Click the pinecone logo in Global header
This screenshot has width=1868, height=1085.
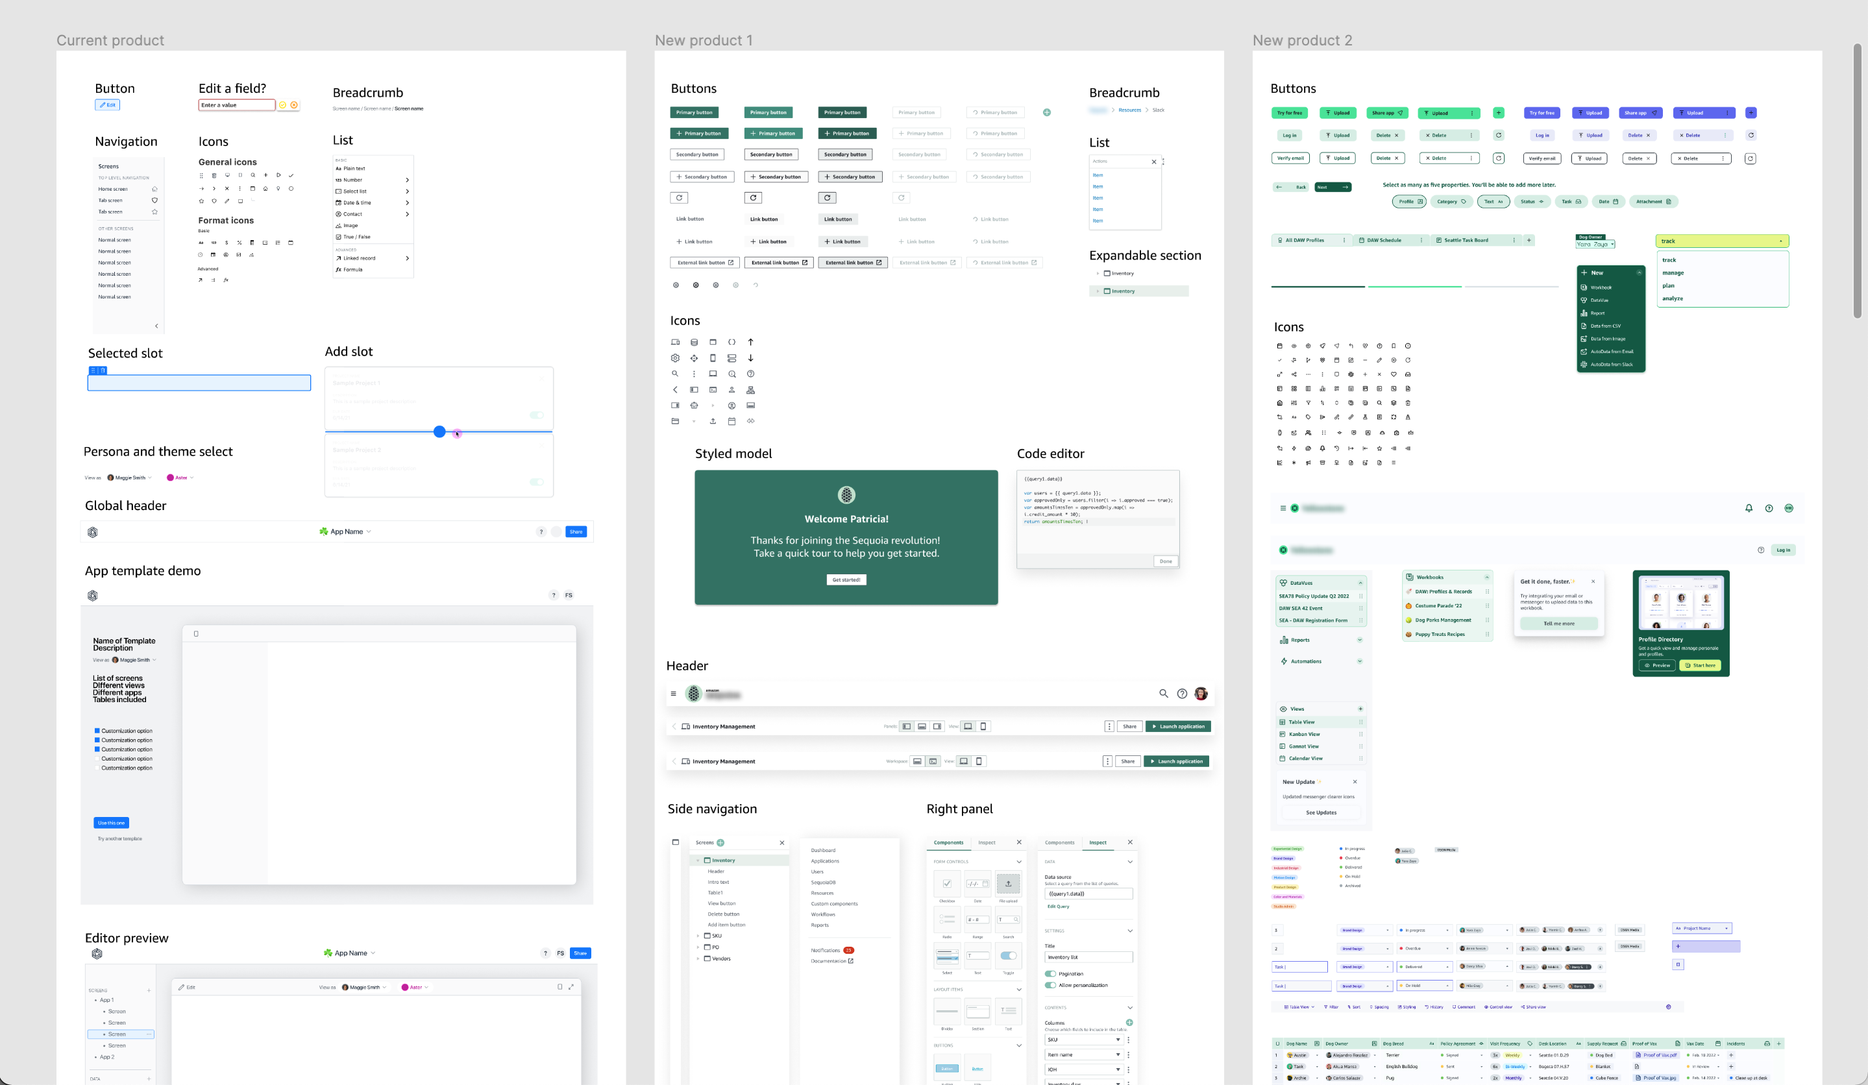[93, 532]
